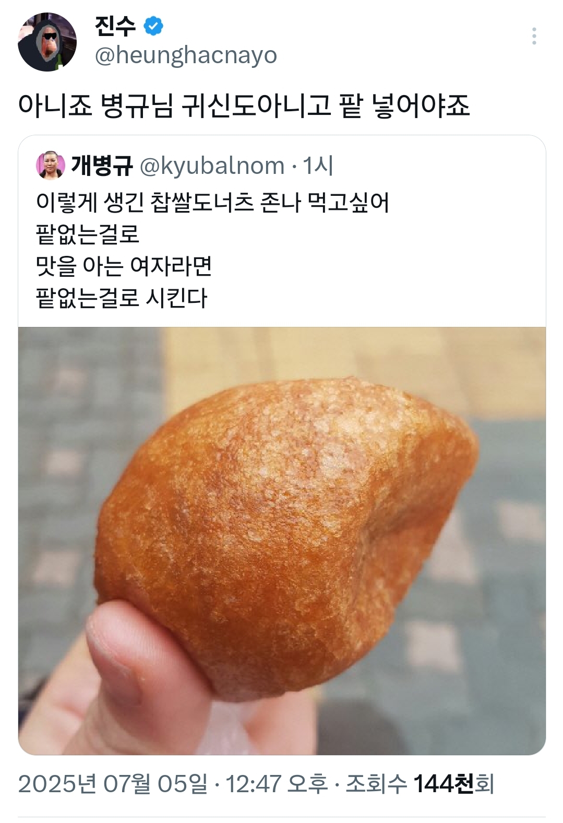Open the three-dot more options menu
This screenshot has height=823, width=563.
[534, 36]
